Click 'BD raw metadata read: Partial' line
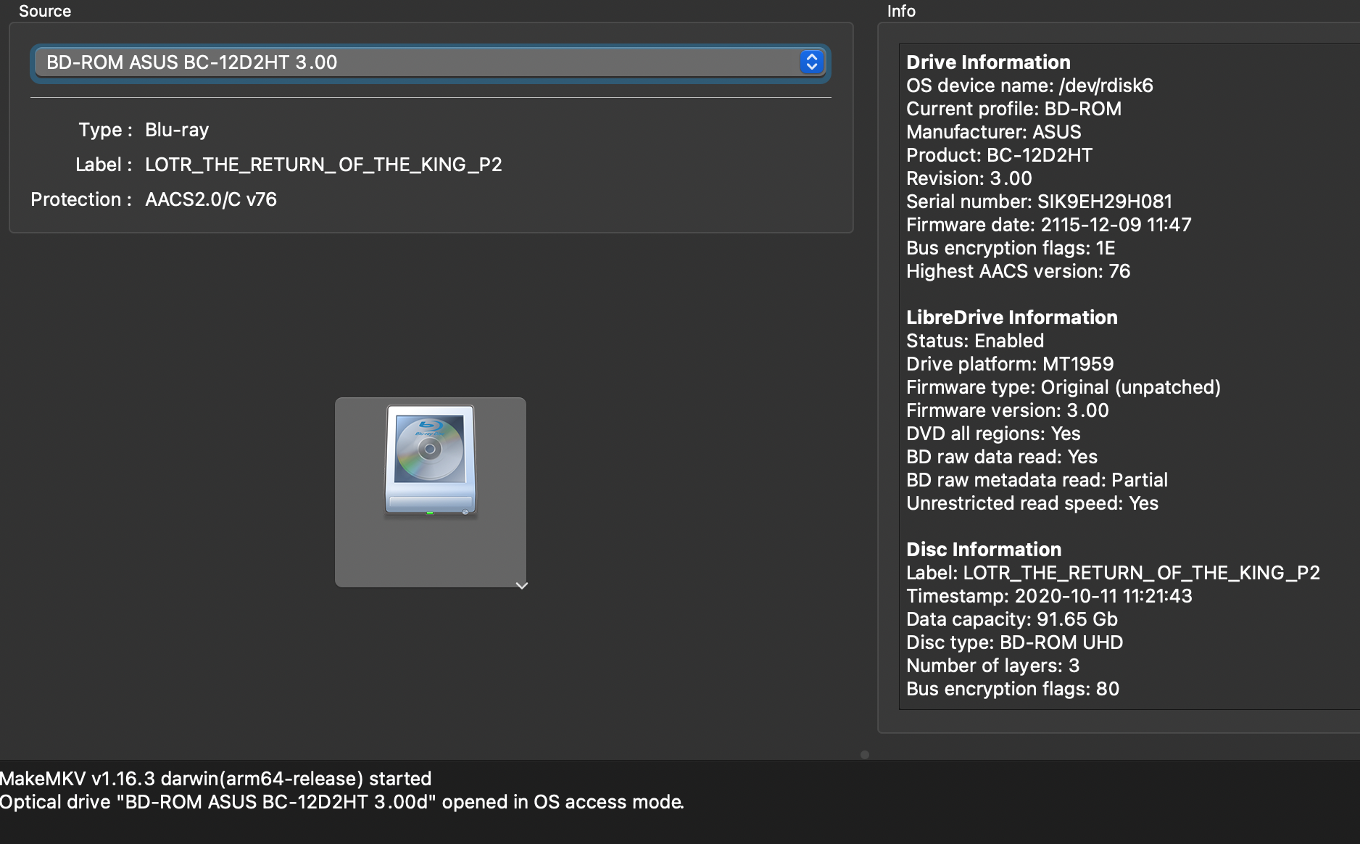This screenshot has height=844, width=1360. click(x=1037, y=480)
